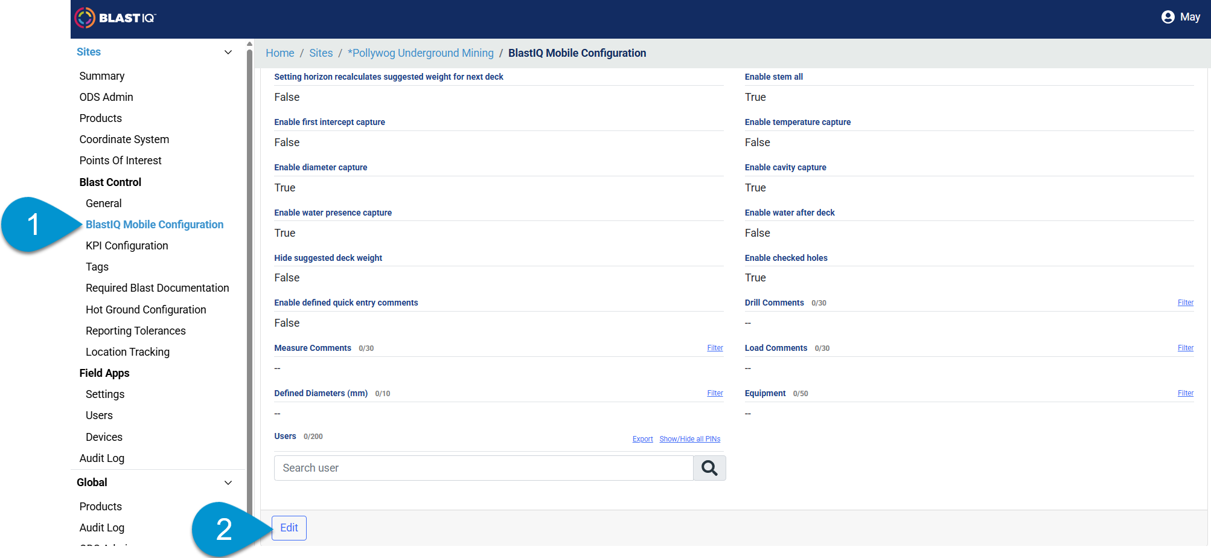Open Devices under Field Apps
The height and width of the screenshot is (558, 1211).
pos(104,437)
